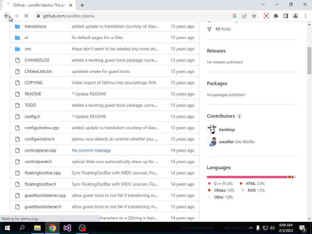Click the vnc folder icon

(x=17, y=49)
